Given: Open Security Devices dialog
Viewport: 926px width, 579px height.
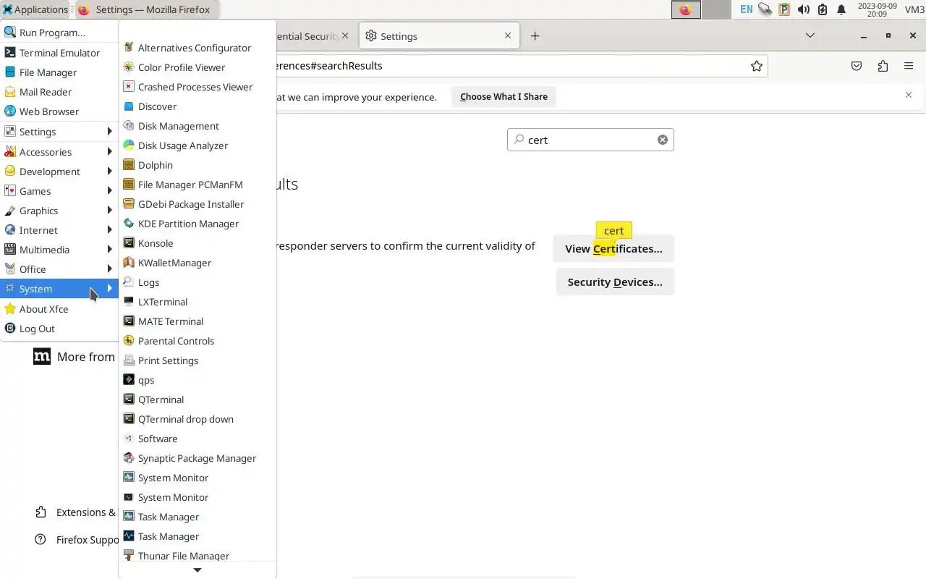Looking at the screenshot, I should pos(615,282).
